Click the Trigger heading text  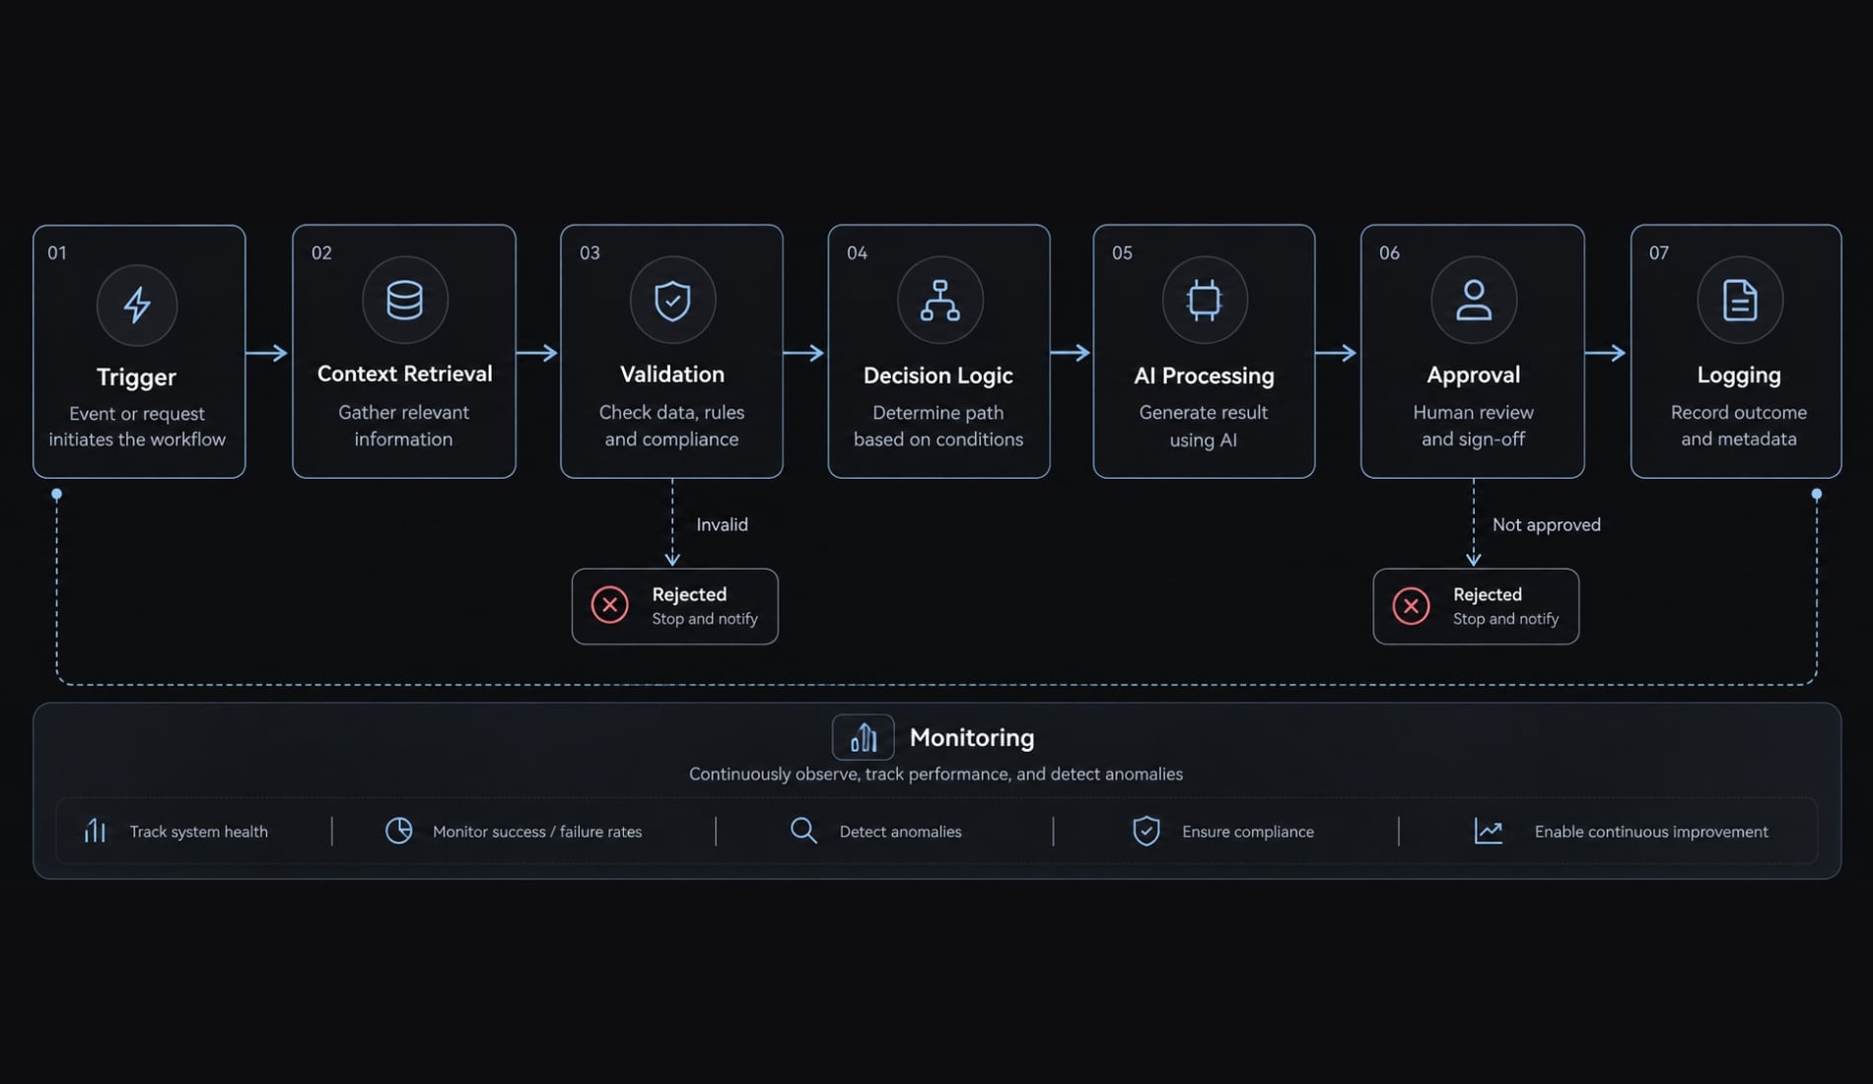tap(136, 377)
